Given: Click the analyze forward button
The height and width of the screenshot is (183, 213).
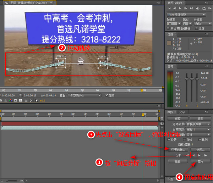Looking at the screenshot, I should (x=199, y=155).
